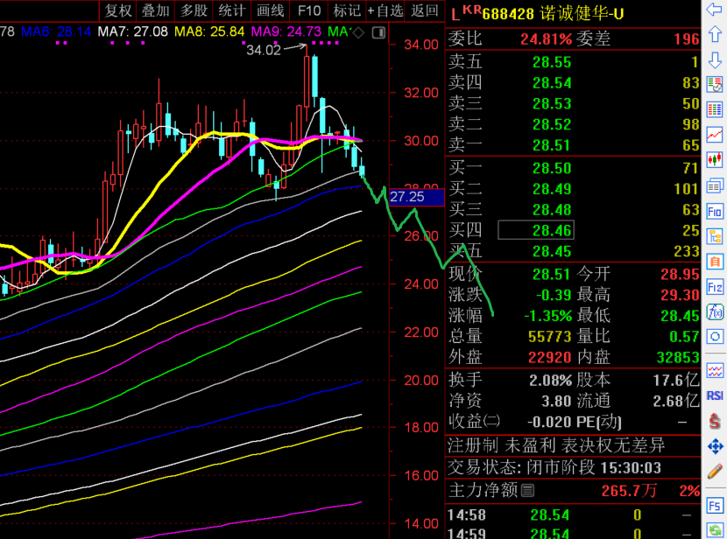This screenshot has width=727, height=539.
Task: Click the up arrow for the previous stock
Action: pos(715,34)
